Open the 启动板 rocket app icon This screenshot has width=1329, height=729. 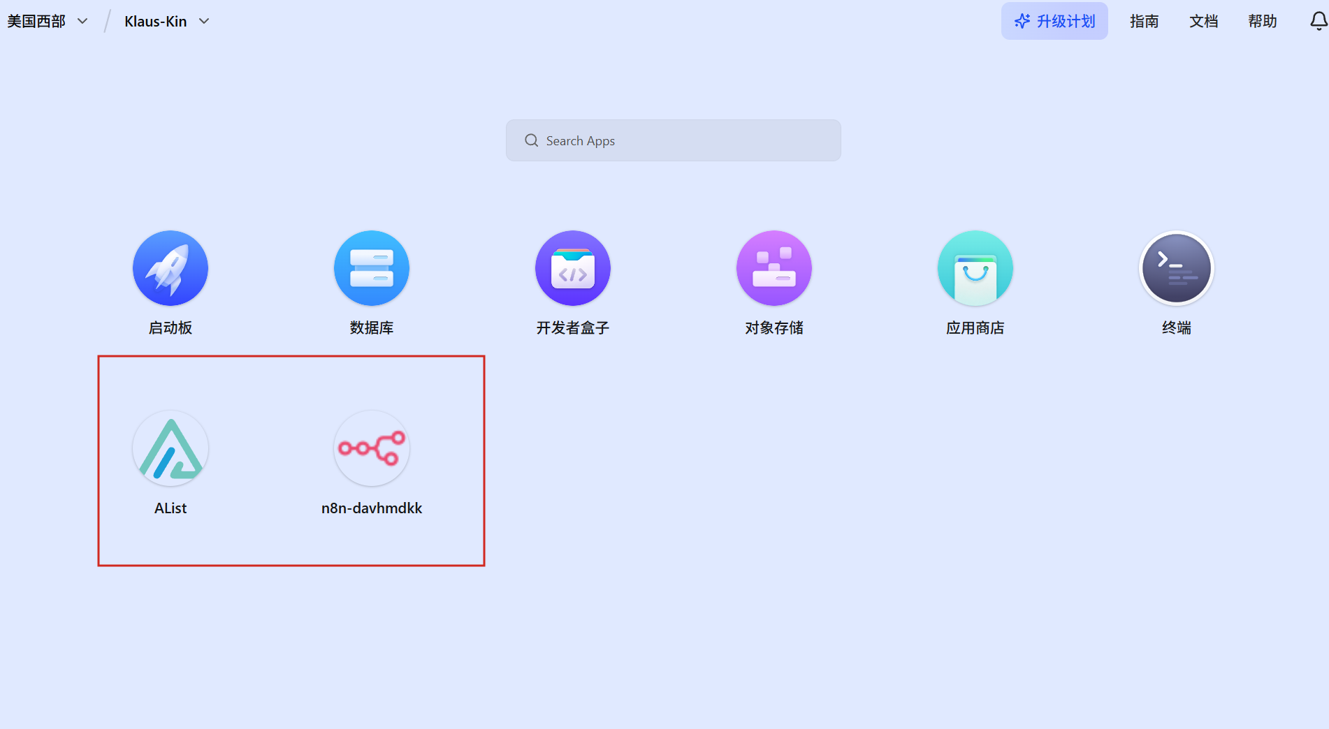coord(170,268)
